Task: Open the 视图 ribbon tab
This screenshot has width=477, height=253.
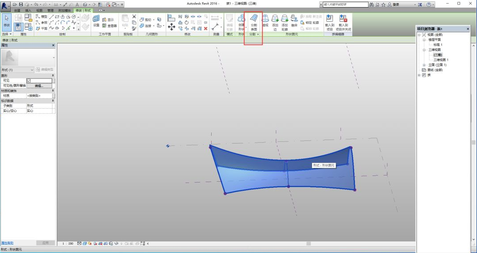Action: pos(39,10)
